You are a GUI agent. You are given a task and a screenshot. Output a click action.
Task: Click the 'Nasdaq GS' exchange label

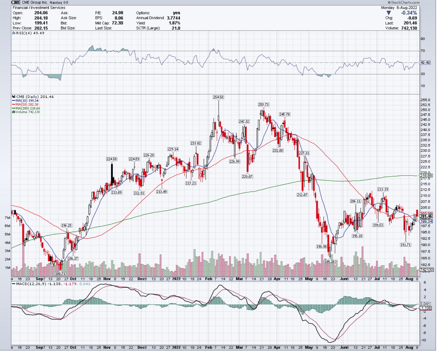(59, 2)
